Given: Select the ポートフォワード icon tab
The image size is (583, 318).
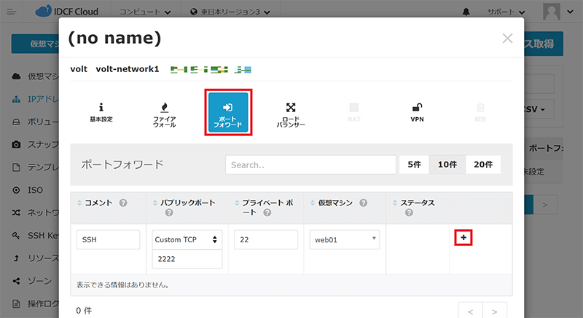Looking at the screenshot, I should pos(228,113).
